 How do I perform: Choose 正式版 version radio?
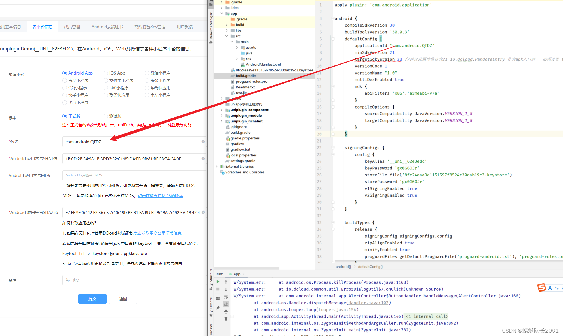pos(65,116)
